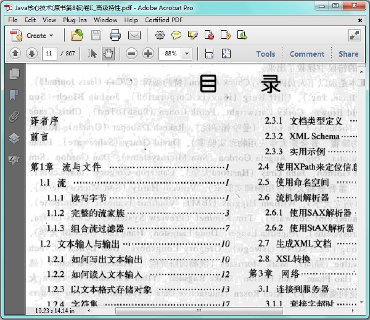Click the page number field showing 11
370x320 pixels.
pyautogui.click(x=49, y=54)
